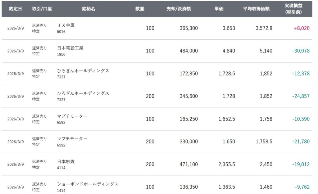The width and height of the screenshot is (318, 194).
Task: Click the -30,078 realized loss value
Action: tap(301, 51)
